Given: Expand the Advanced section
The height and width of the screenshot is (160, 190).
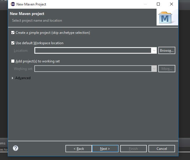Looking at the screenshot, I should [12, 78].
